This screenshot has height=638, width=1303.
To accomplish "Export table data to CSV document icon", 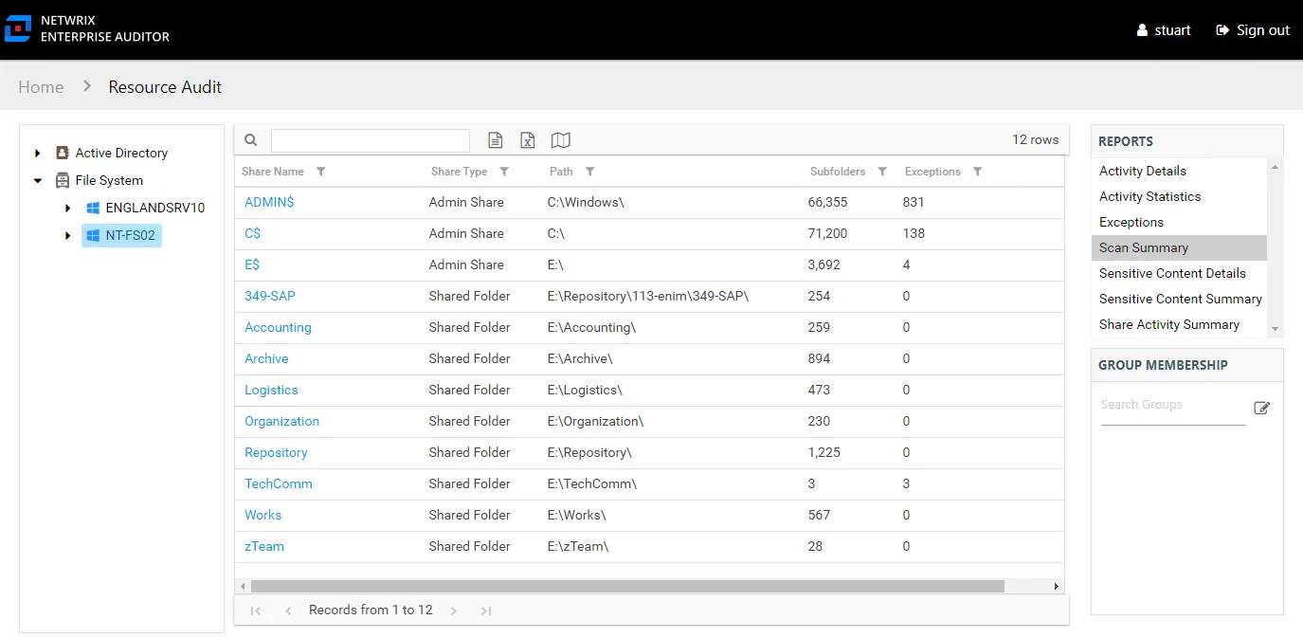I will 496,140.
